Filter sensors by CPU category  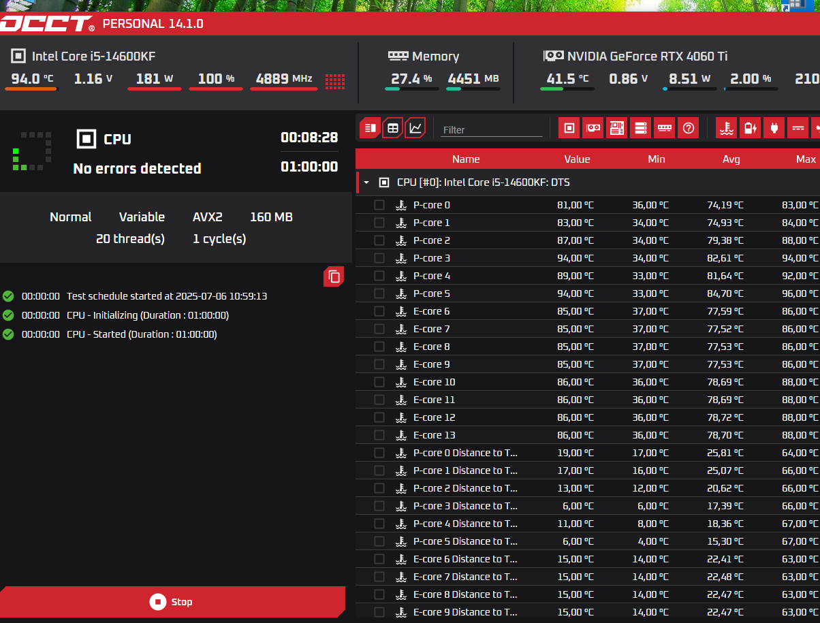[569, 127]
